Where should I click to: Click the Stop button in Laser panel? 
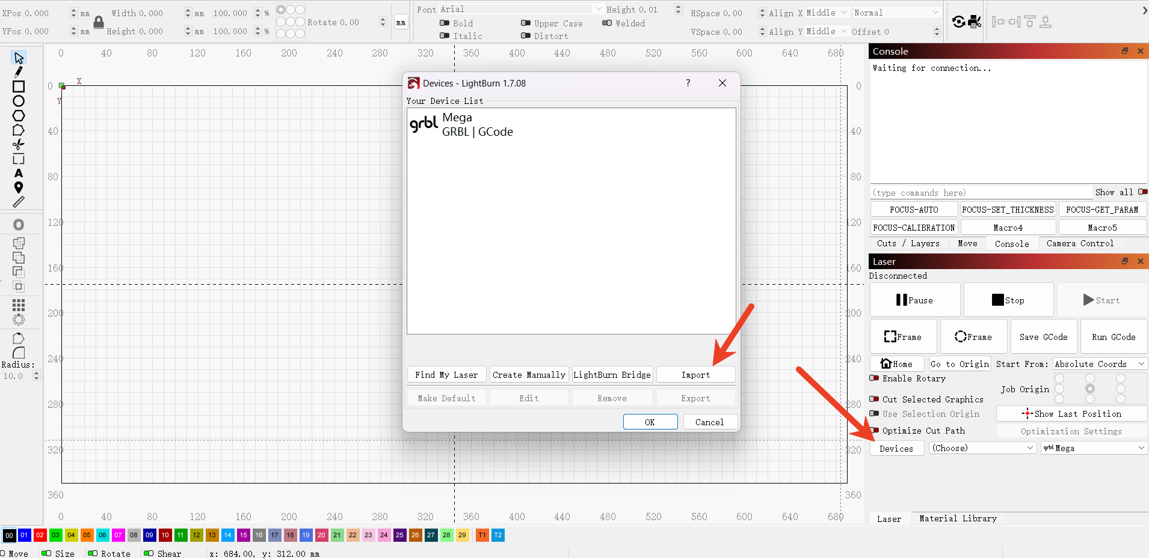click(x=1009, y=300)
